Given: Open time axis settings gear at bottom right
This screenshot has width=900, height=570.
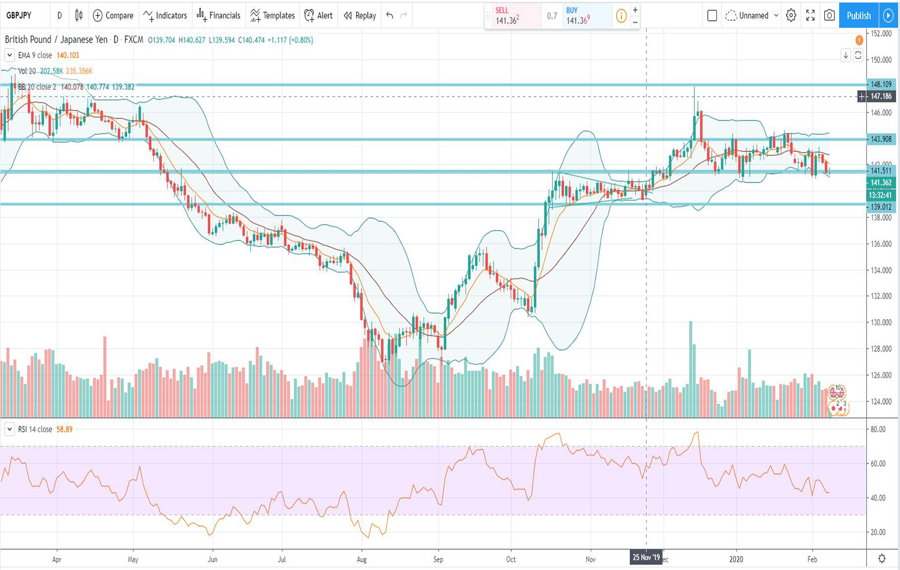Looking at the screenshot, I should pyautogui.click(x=881, y=558).
